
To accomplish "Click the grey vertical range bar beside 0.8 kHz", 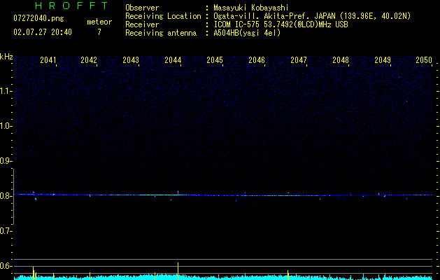I will pos(13,197).
